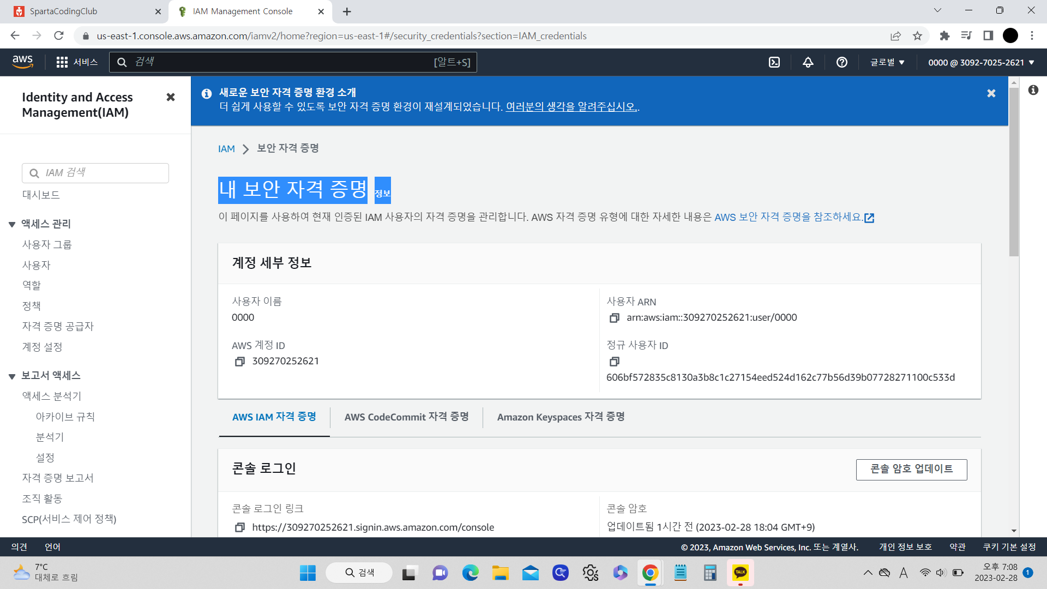This screenshot has width=1047, height=589.
Task: Share this page from the address bar
Action: coord(895,36)
